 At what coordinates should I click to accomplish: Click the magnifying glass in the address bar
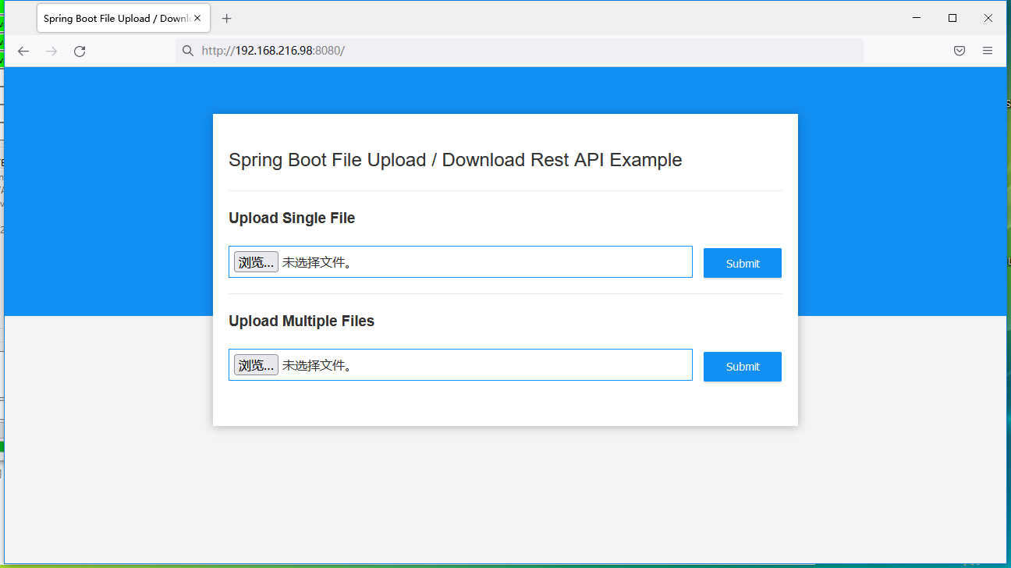coord(187,50)
